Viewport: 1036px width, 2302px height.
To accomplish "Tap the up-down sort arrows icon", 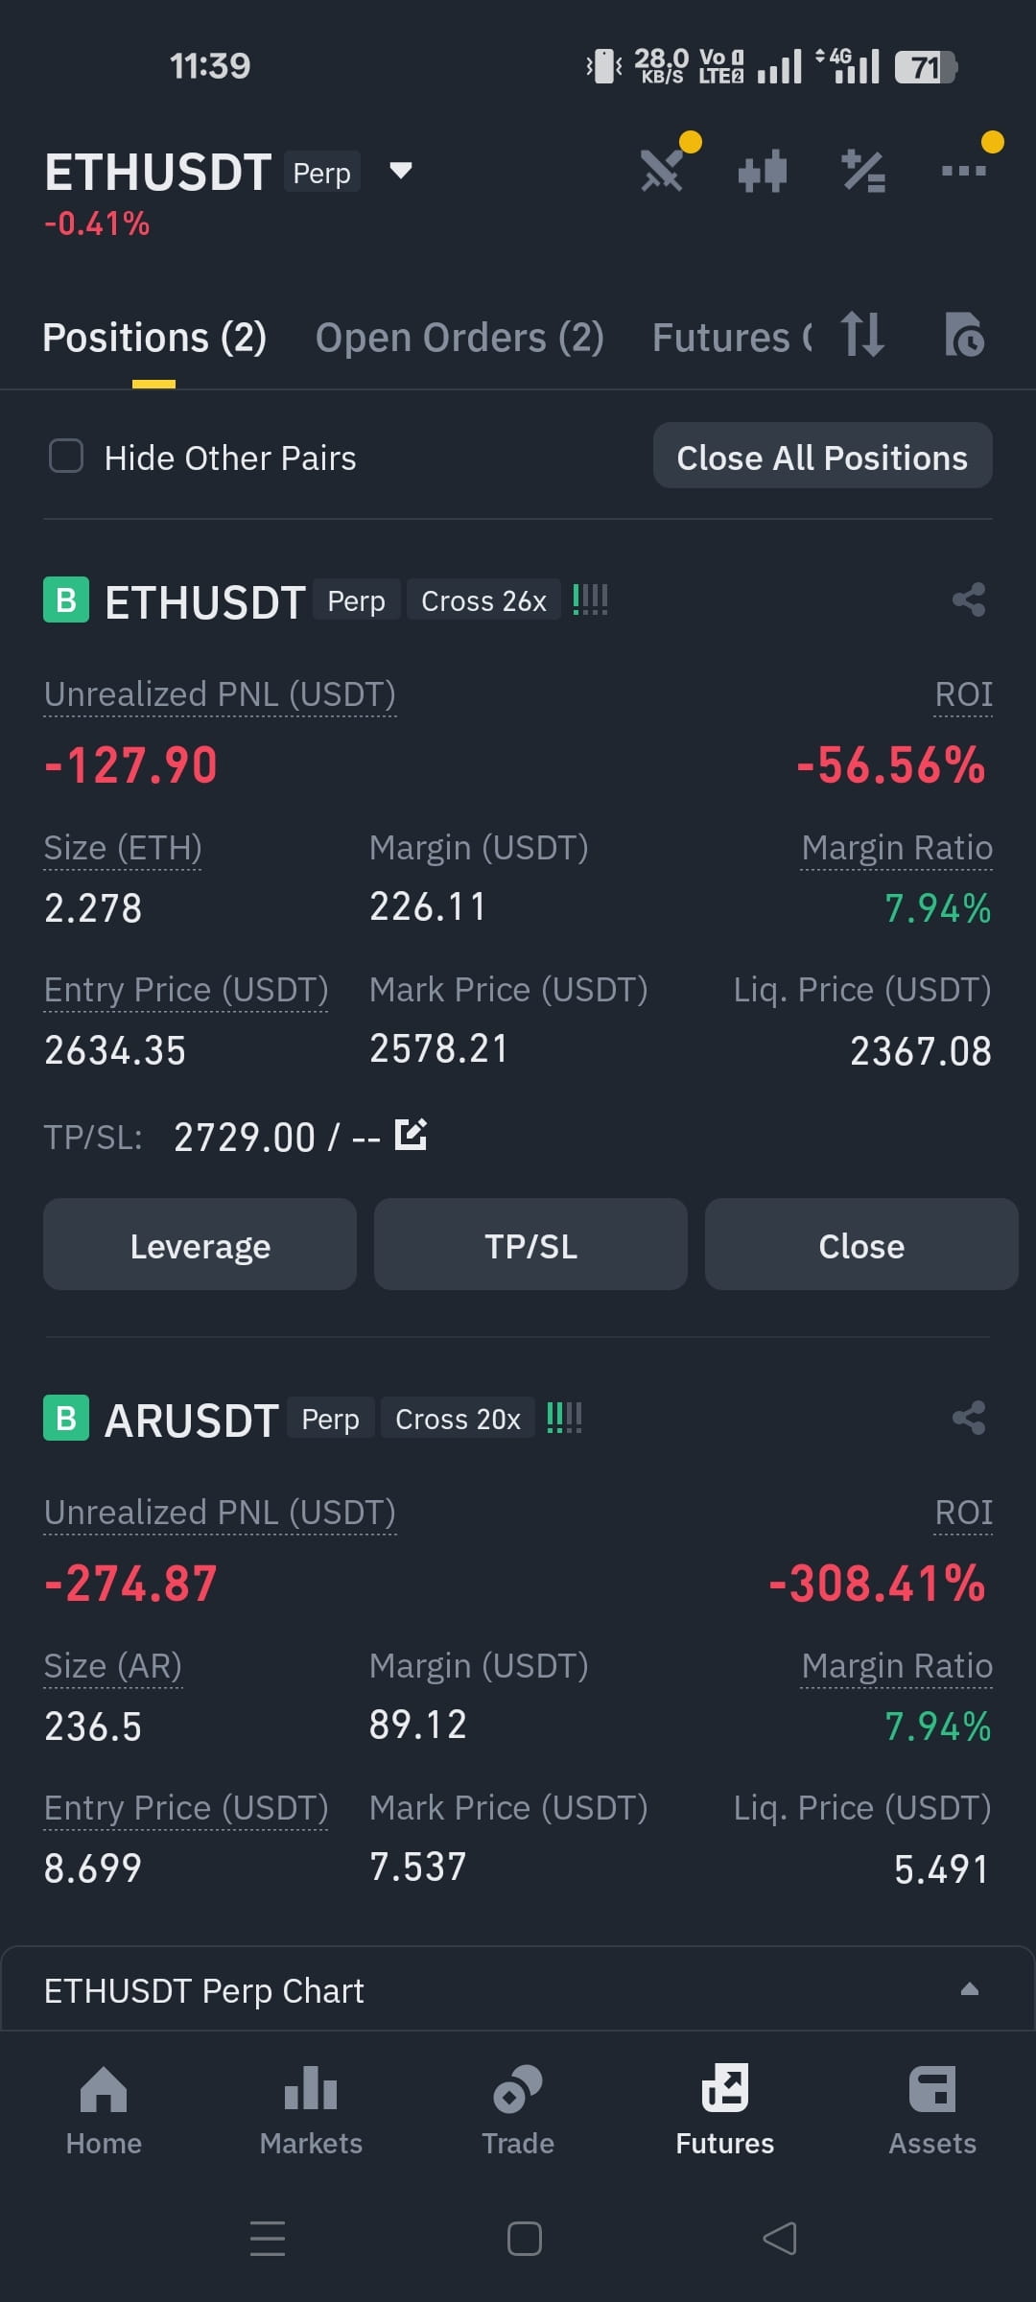I will click(862, 335).
